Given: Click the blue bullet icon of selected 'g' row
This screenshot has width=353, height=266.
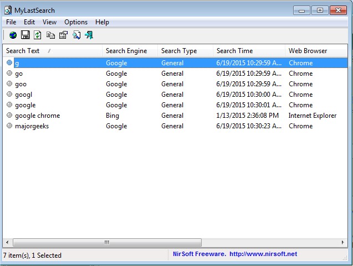Looking at the screenshot, I should pyautogui.click(x=9, y=62).
